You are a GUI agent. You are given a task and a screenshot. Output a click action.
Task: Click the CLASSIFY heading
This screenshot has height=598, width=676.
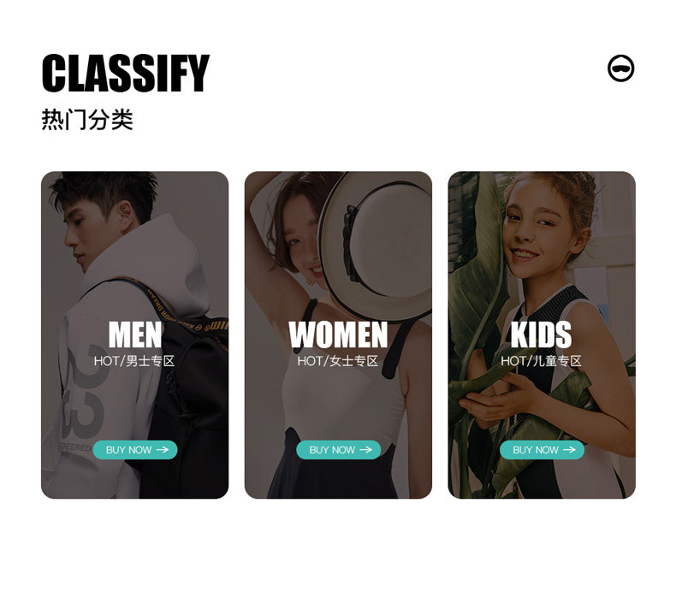(126, 73)
